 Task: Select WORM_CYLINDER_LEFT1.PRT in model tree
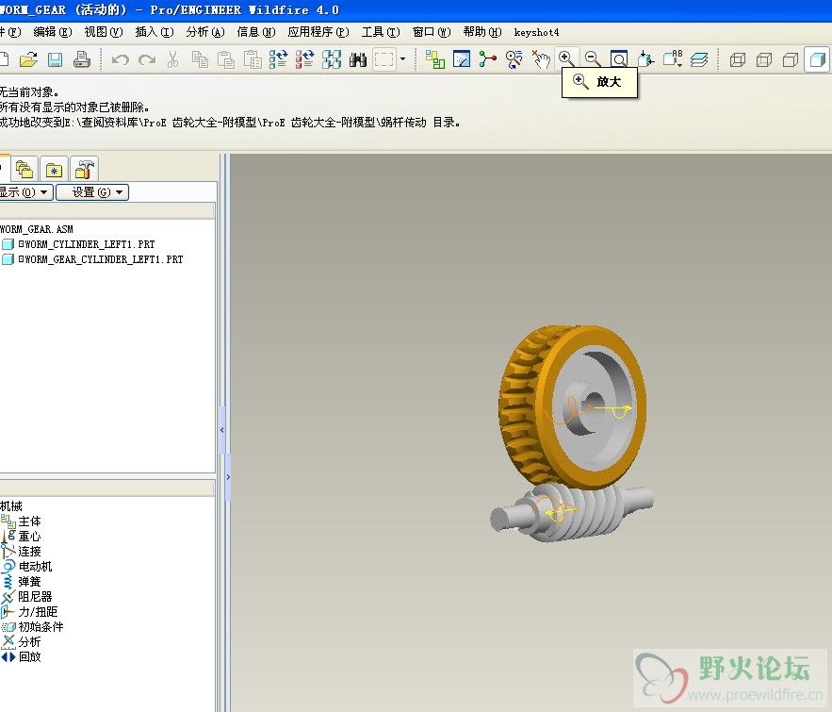coord(86,244)
